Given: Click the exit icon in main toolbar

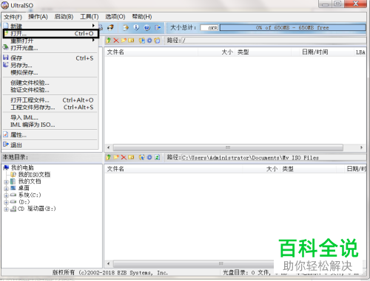Looking at the screenshot, I should [158, 27].
